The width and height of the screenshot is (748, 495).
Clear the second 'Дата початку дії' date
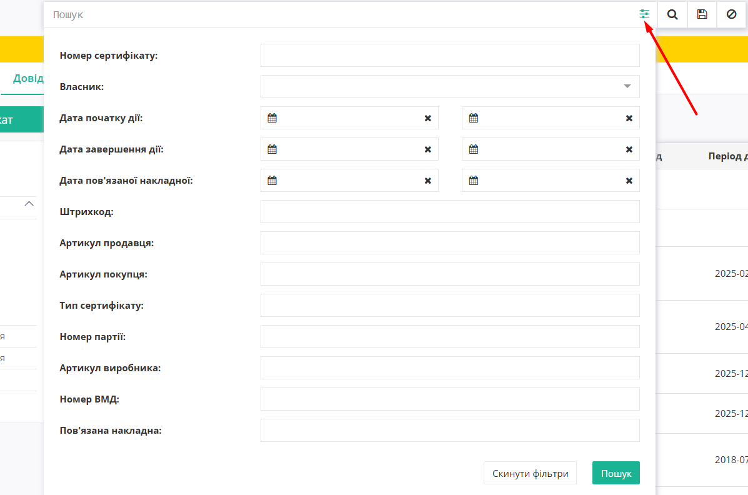pos(629,118)
